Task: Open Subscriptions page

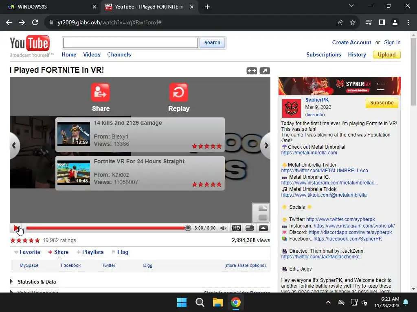Action: click(324, 55)
